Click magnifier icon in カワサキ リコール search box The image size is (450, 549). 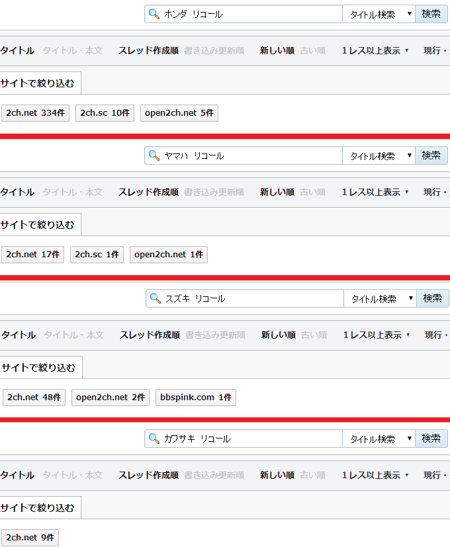[x=154, y=439]
